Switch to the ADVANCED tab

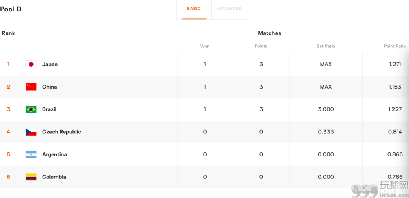coord(229,9)
